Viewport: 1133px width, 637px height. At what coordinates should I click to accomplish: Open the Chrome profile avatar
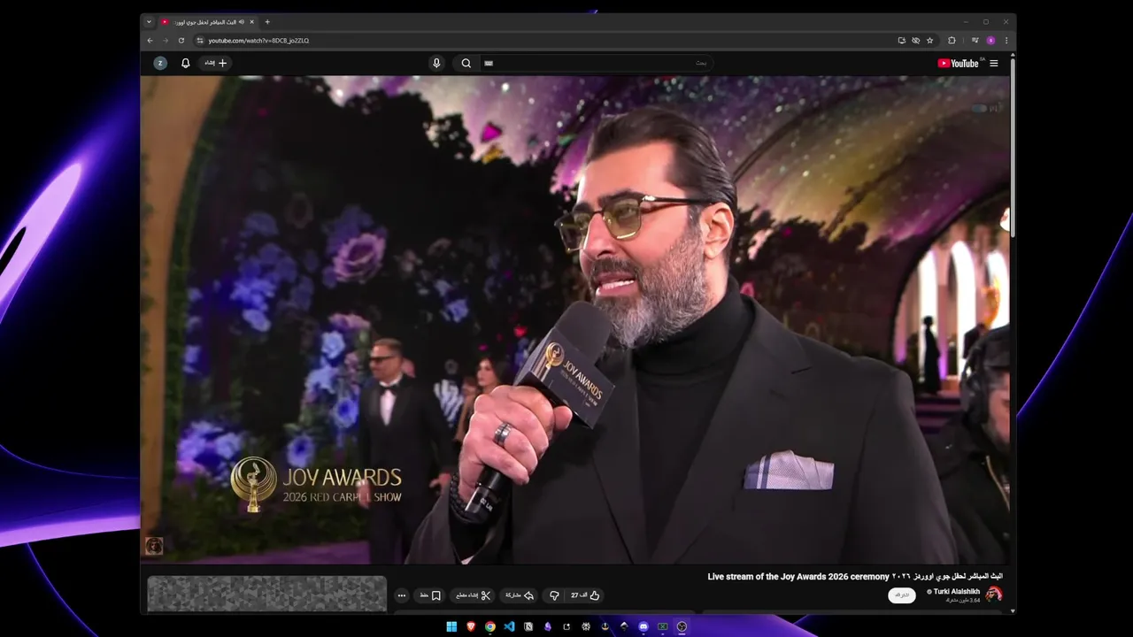pyautogui.click(x=990, y=40)
